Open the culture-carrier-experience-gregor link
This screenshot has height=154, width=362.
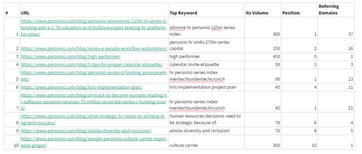[x=94, y=142]
